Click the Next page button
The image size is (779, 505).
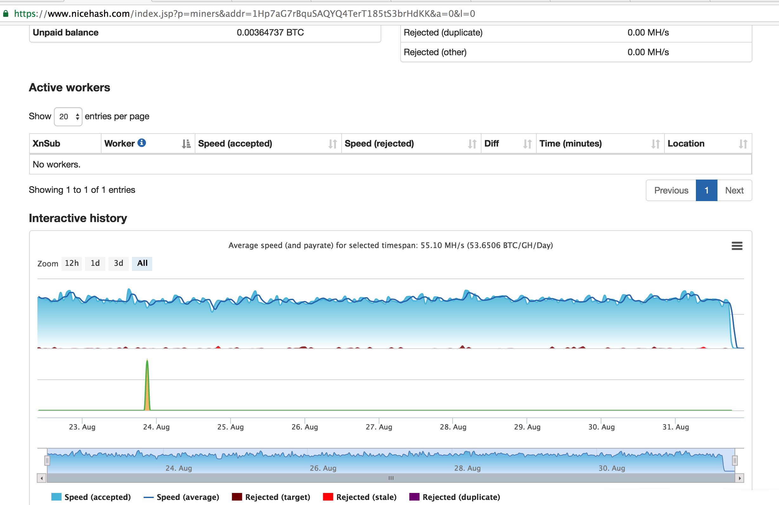[x=734, y=190]
